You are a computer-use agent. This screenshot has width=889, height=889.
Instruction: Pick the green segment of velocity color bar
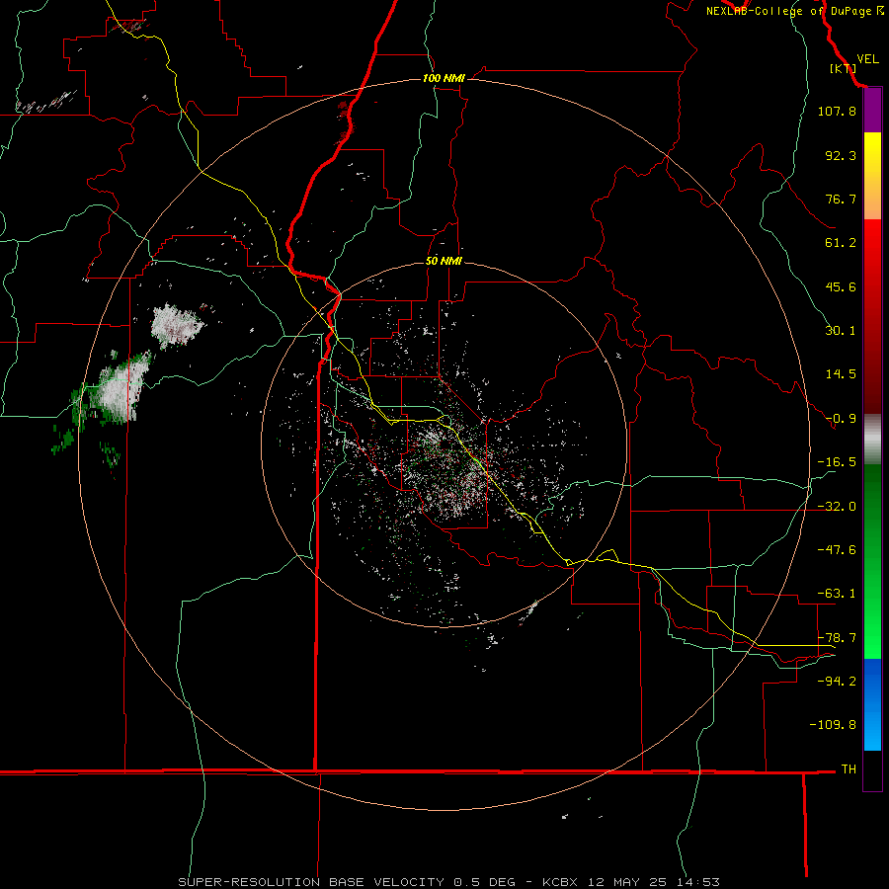click(x=872, y=561)
